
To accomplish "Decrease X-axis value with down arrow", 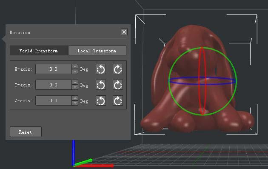I will tap(75, 72).
